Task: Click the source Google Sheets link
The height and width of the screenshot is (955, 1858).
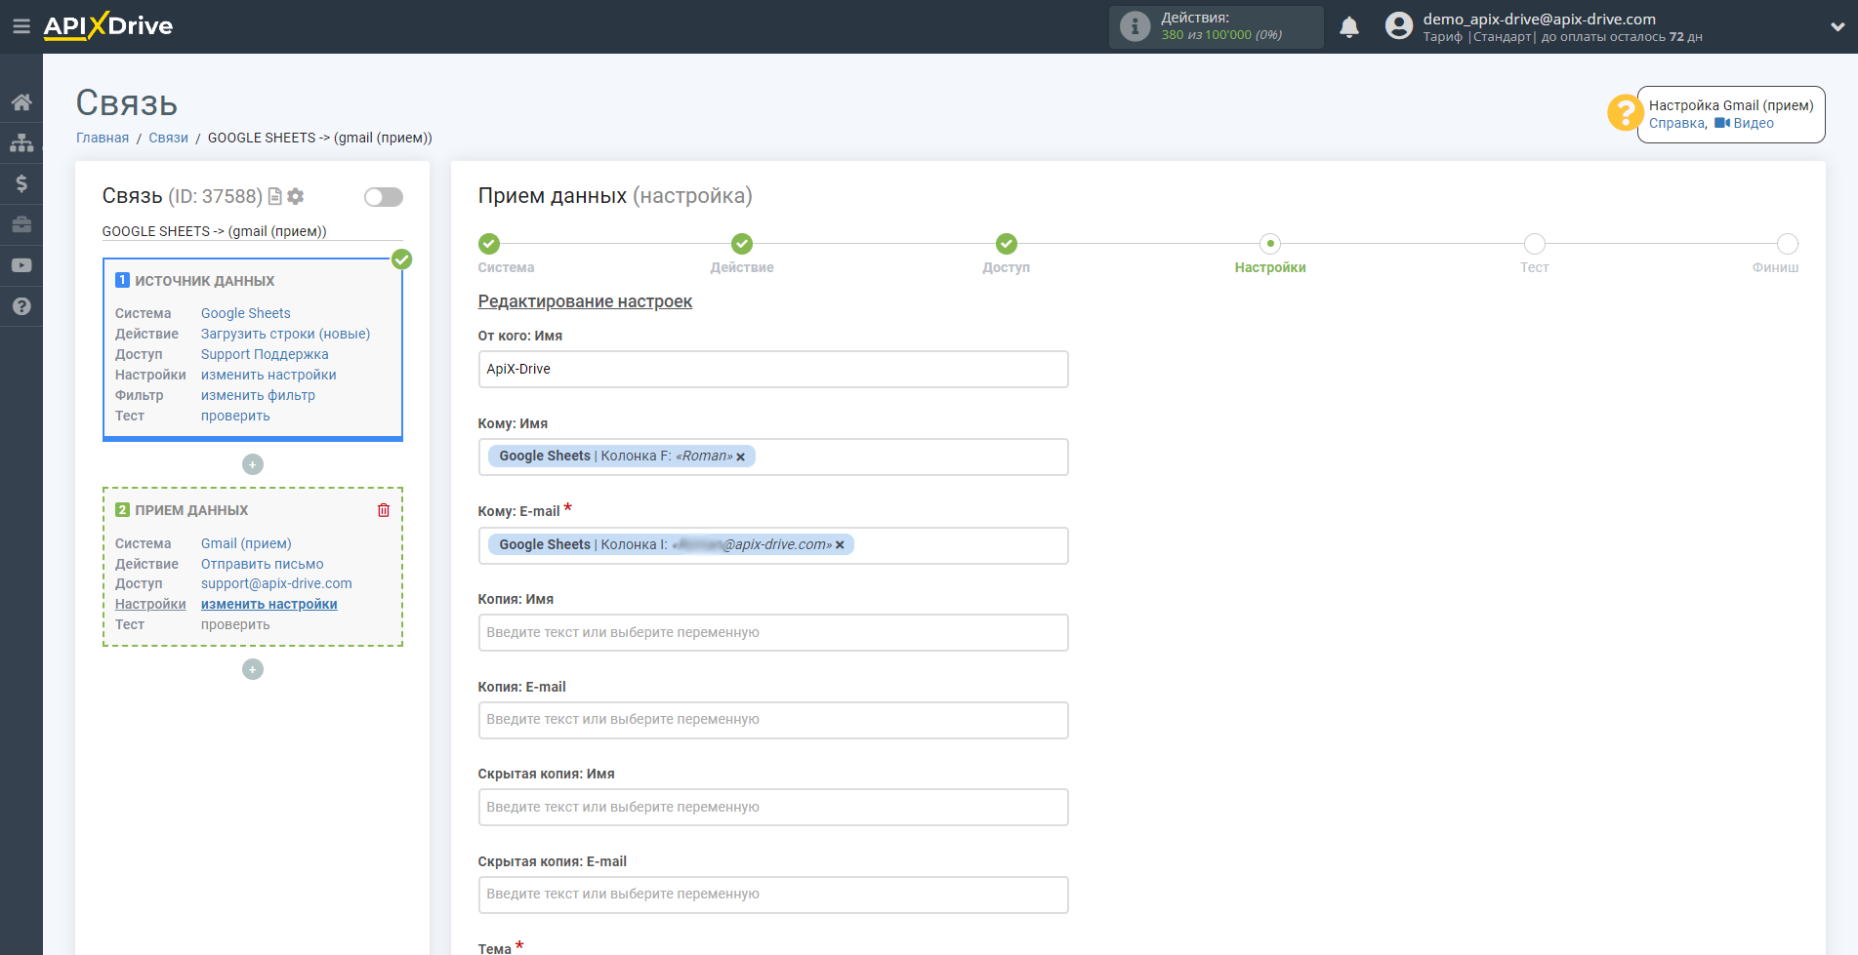Action: (x=246, y=314)
